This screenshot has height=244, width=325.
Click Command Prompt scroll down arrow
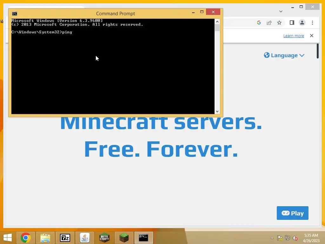[217, 112]
